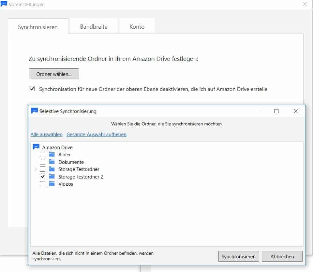
Task: Select the Bilder folder name
Action: tap(65, 154)
